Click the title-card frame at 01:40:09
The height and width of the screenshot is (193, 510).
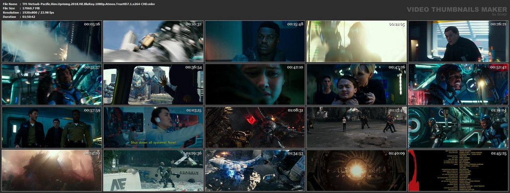tap(357, 170)
